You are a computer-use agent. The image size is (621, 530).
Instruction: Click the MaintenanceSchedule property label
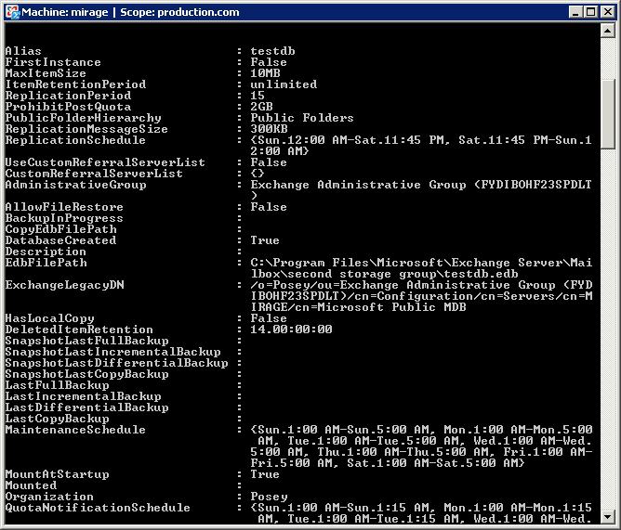75,430
